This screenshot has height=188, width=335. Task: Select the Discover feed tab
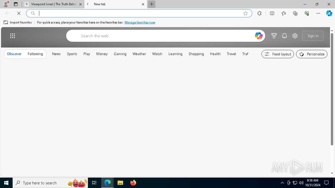pyautogui.click(x=14, y=54)
